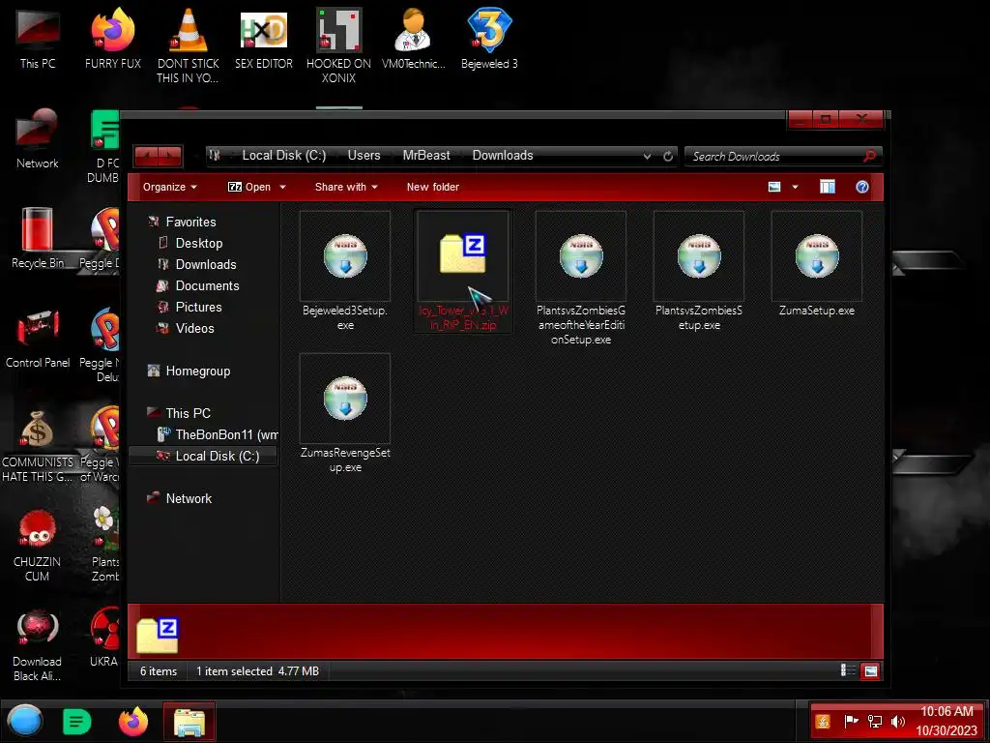Open Action Center flag icon
The image size is (990, 743).
(x=851, y=722)
